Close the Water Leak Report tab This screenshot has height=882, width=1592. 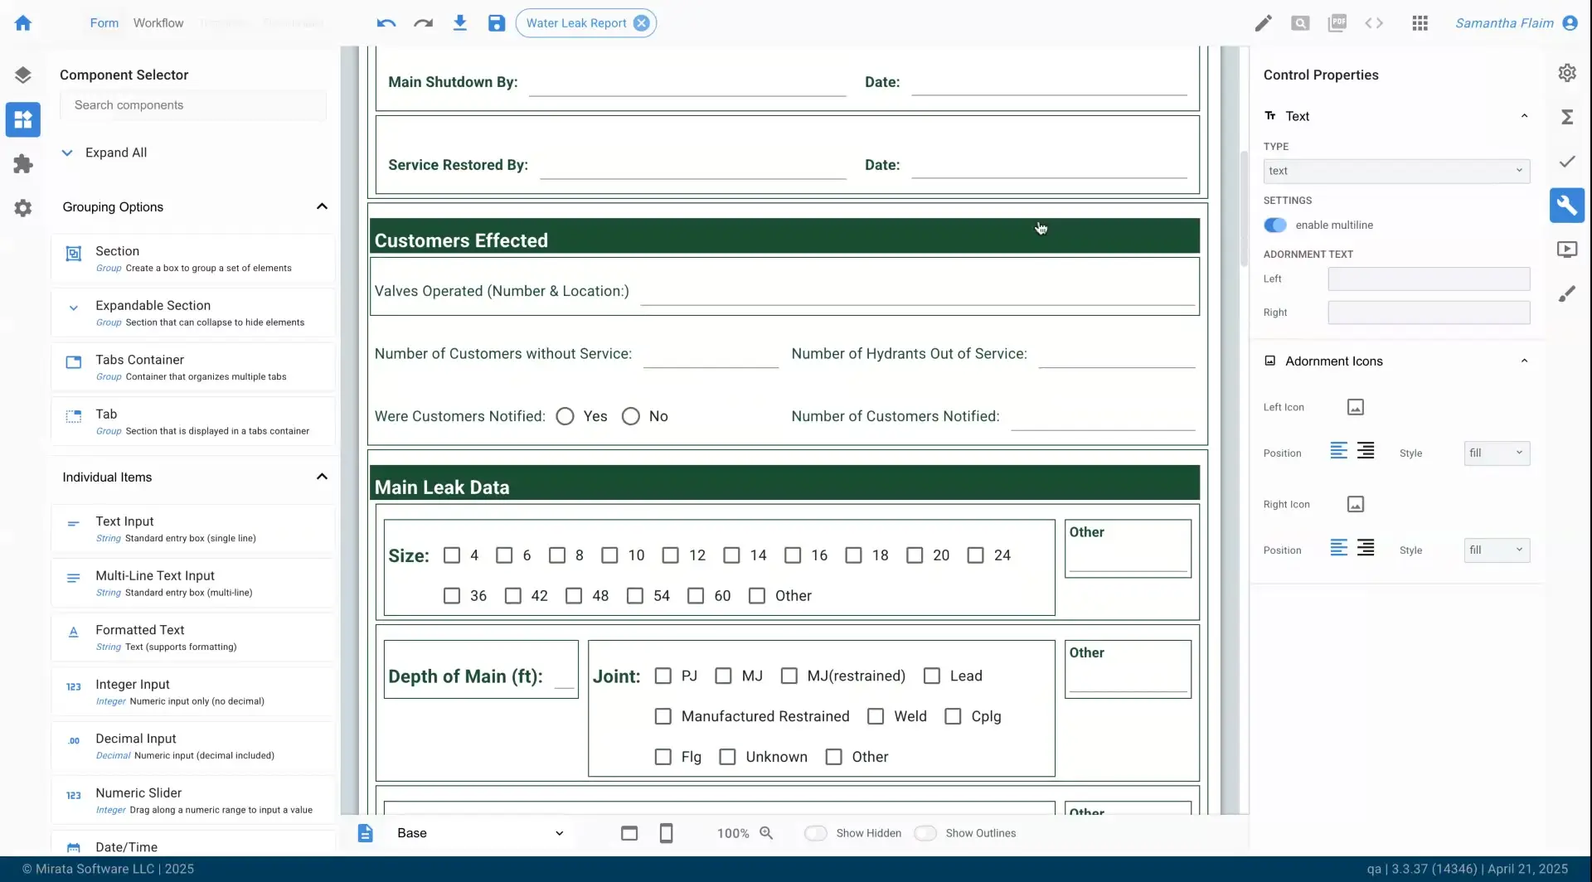tap(642, 22)
